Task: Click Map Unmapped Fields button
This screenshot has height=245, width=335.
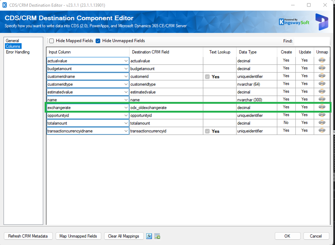Action: pos(78,236)
